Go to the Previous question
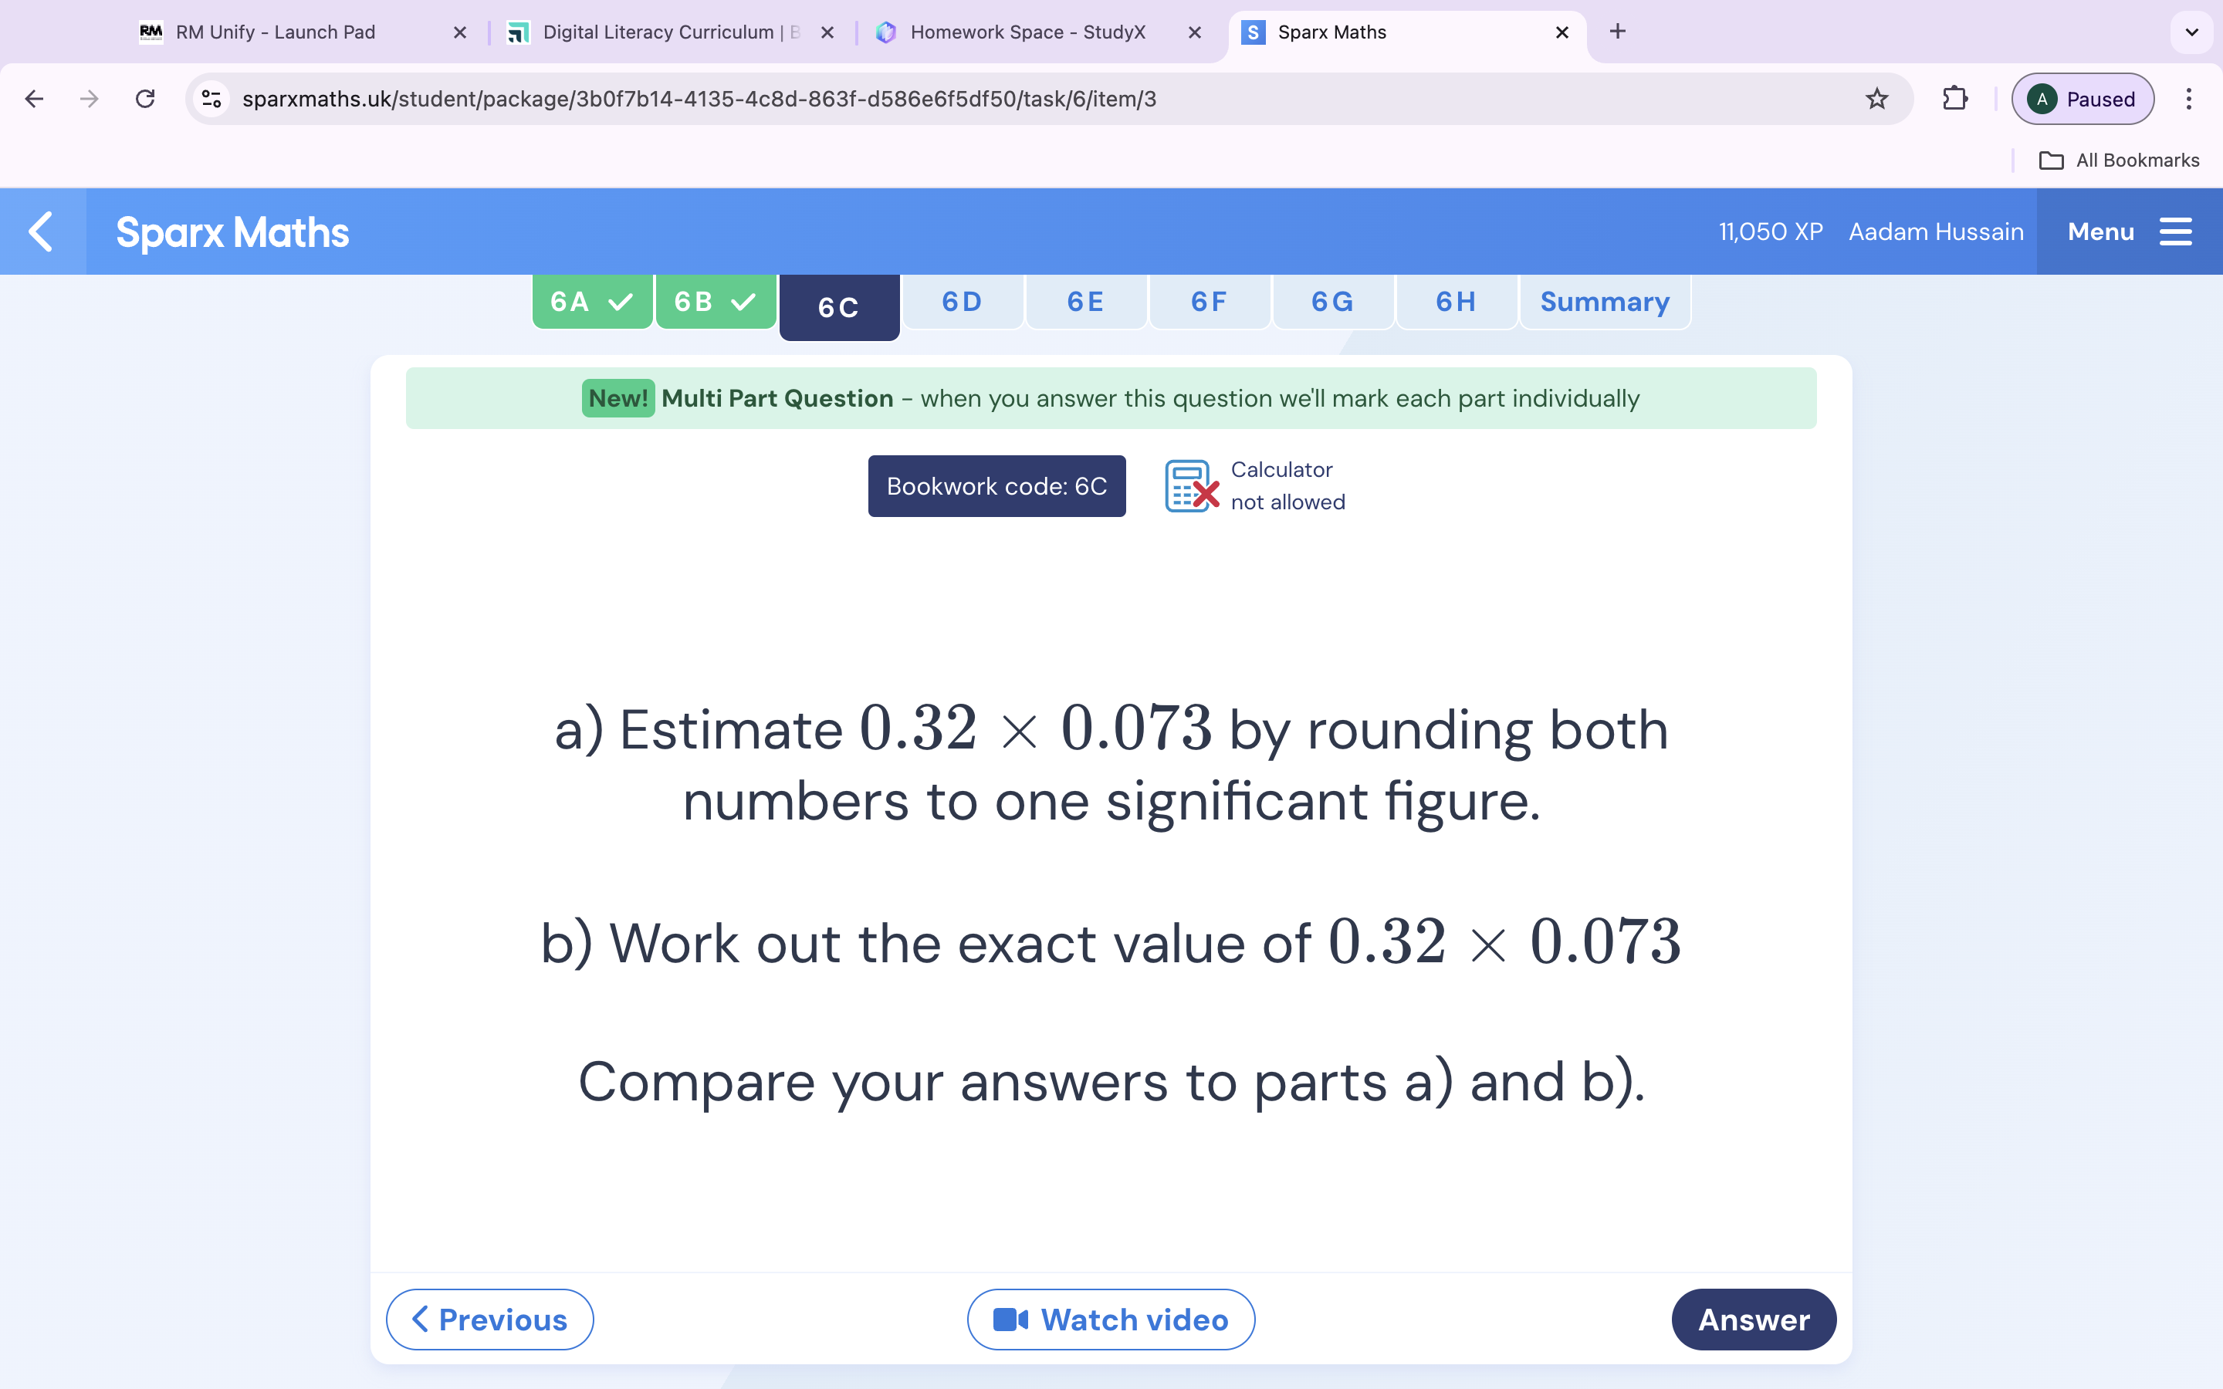This screenshot has height=1389, width=2223. (489, 1320)
